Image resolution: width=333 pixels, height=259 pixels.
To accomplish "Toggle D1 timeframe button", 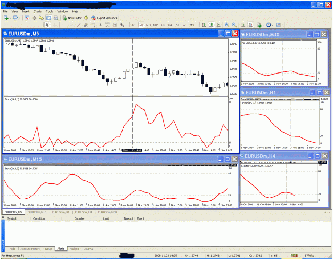I will [x=177, y=25].
